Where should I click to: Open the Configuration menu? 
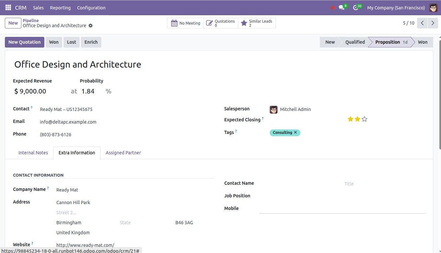click(91, 7)
